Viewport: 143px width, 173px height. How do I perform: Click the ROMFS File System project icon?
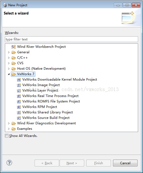pyautogui.click(x=19, y=101)
